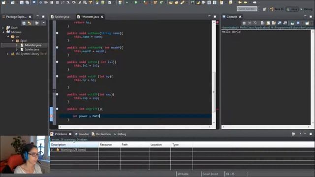
Task: Open the bottom Debug view tab
Action: [120, 134]
